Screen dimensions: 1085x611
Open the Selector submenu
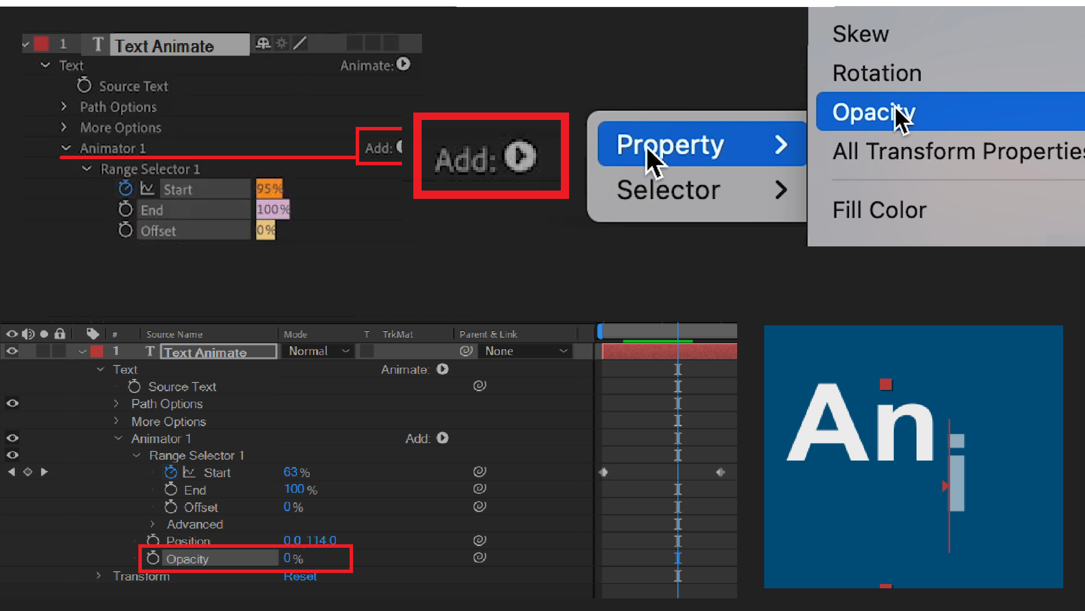702,190
